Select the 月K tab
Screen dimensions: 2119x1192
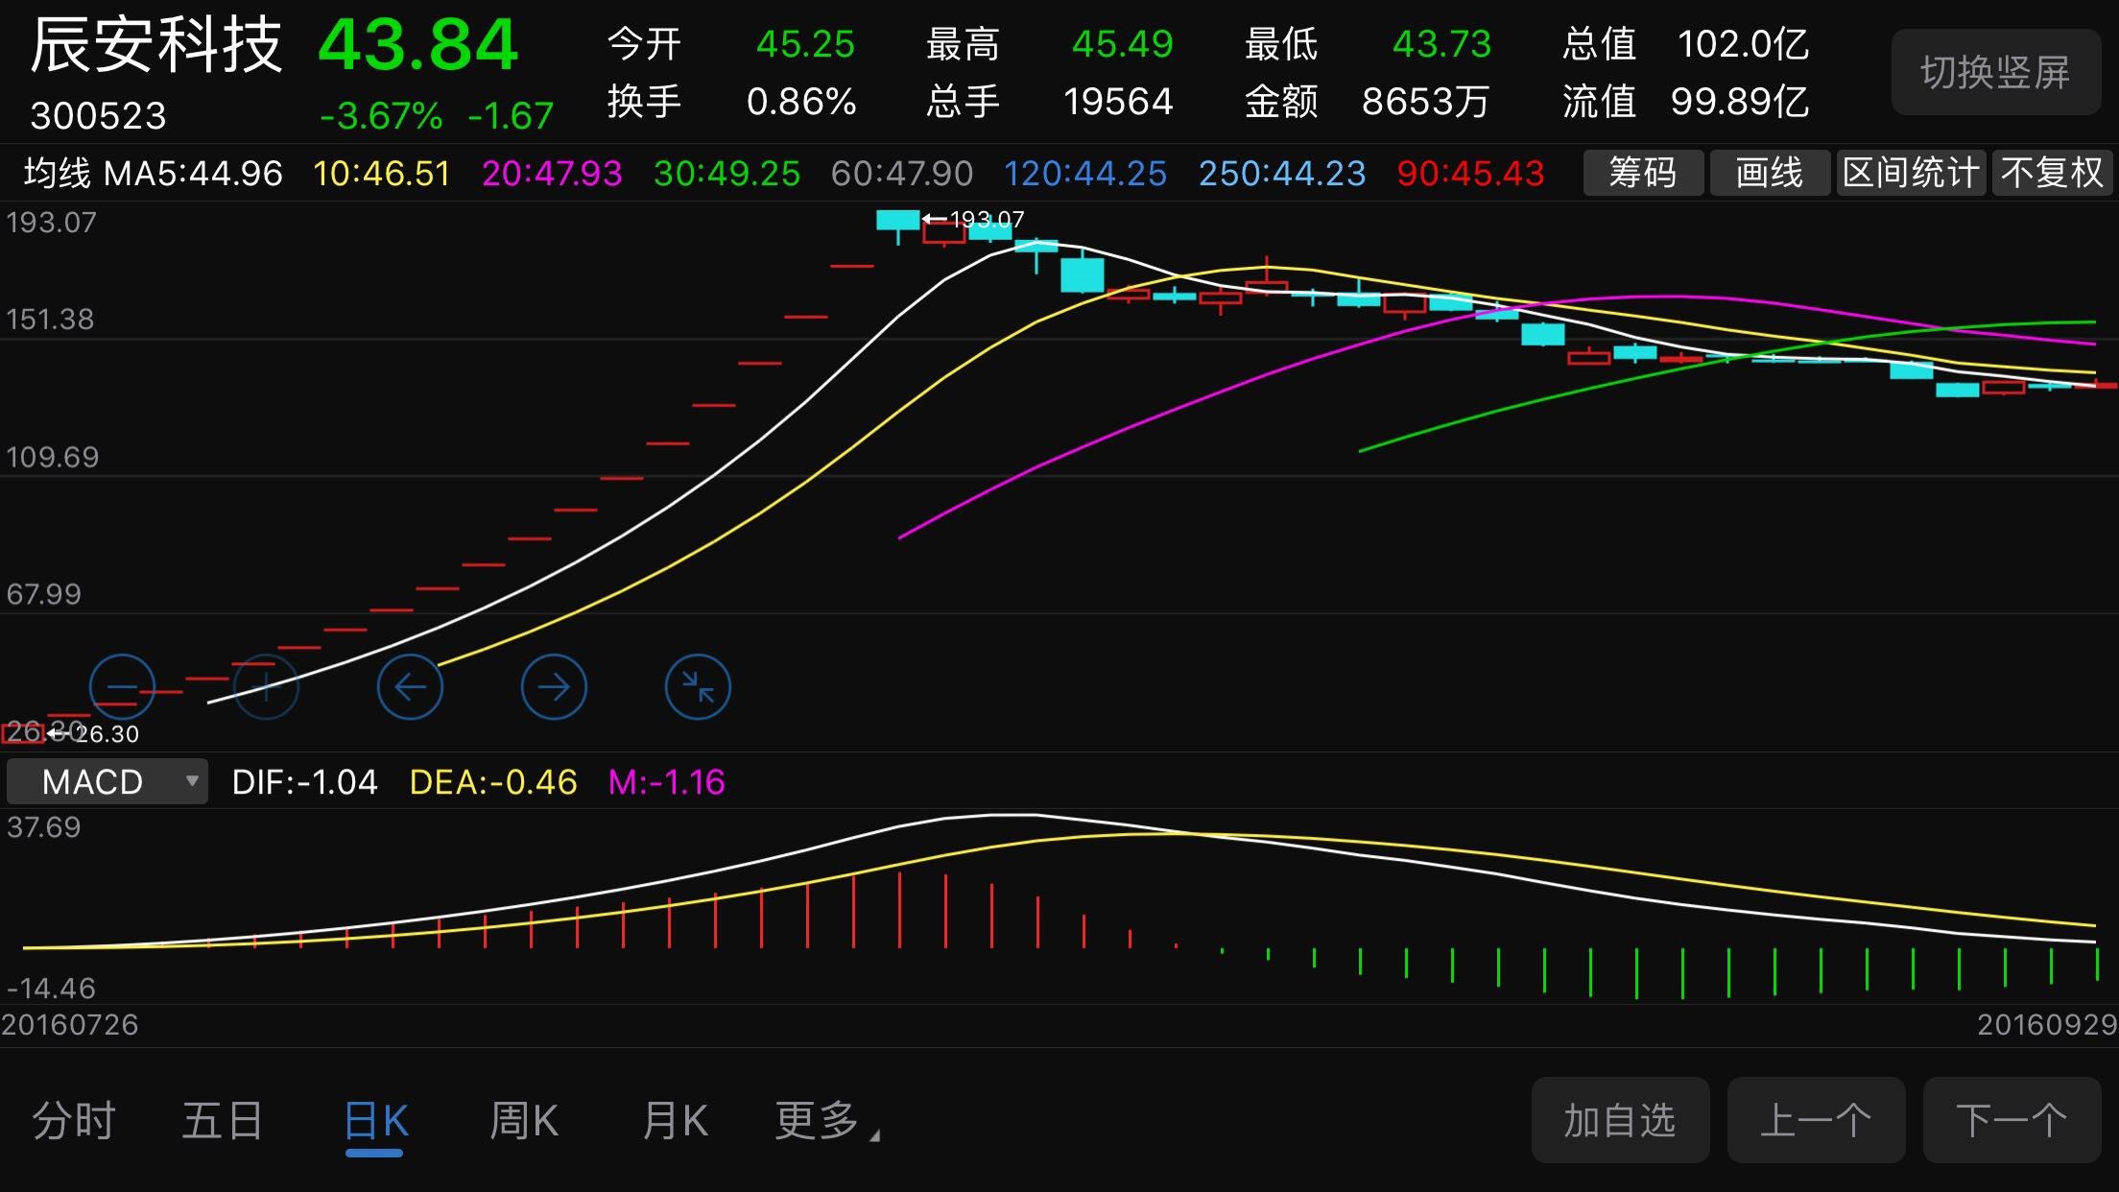(x=675, y=1120)
